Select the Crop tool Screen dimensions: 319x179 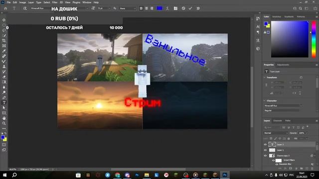[4, 41]
